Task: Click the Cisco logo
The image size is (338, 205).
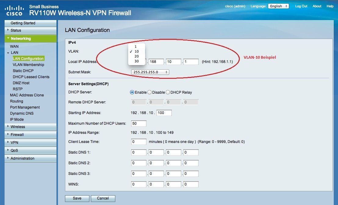Action: pyautogui.click(x=14, y=11)
